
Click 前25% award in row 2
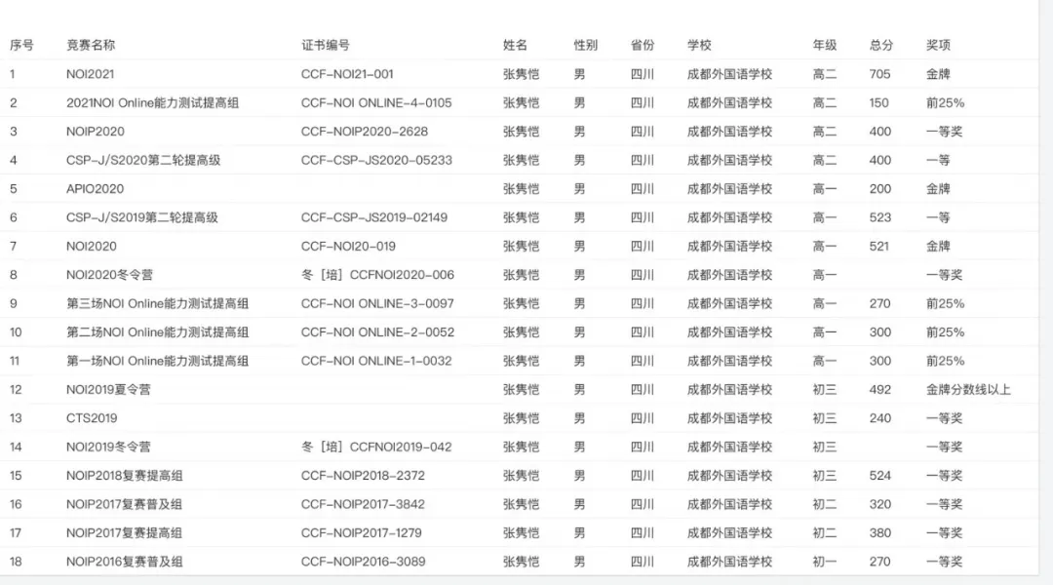pos(946,102)
